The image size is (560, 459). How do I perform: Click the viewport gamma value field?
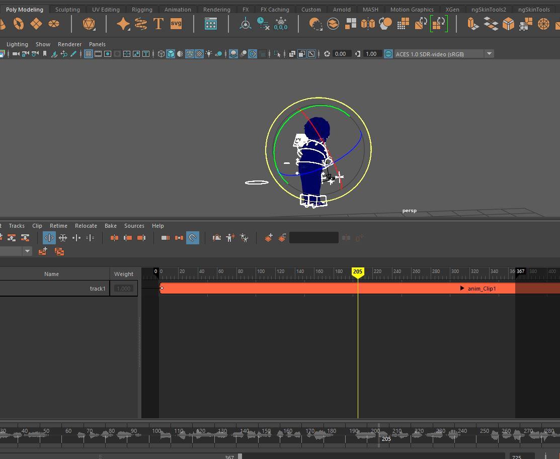[x=371, y=54]
